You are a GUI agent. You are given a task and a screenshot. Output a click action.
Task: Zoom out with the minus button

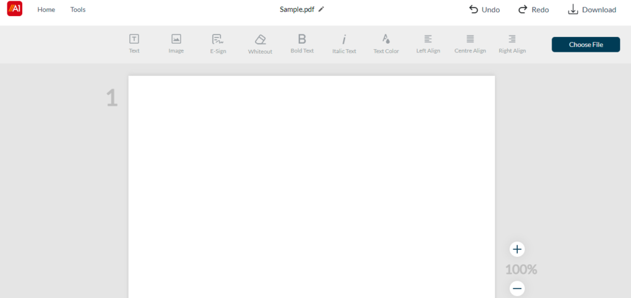[x=517, y=288]
